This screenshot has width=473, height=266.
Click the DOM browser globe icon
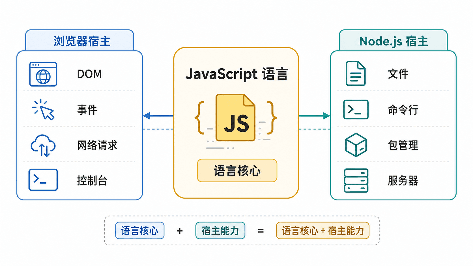pos(43,74)
